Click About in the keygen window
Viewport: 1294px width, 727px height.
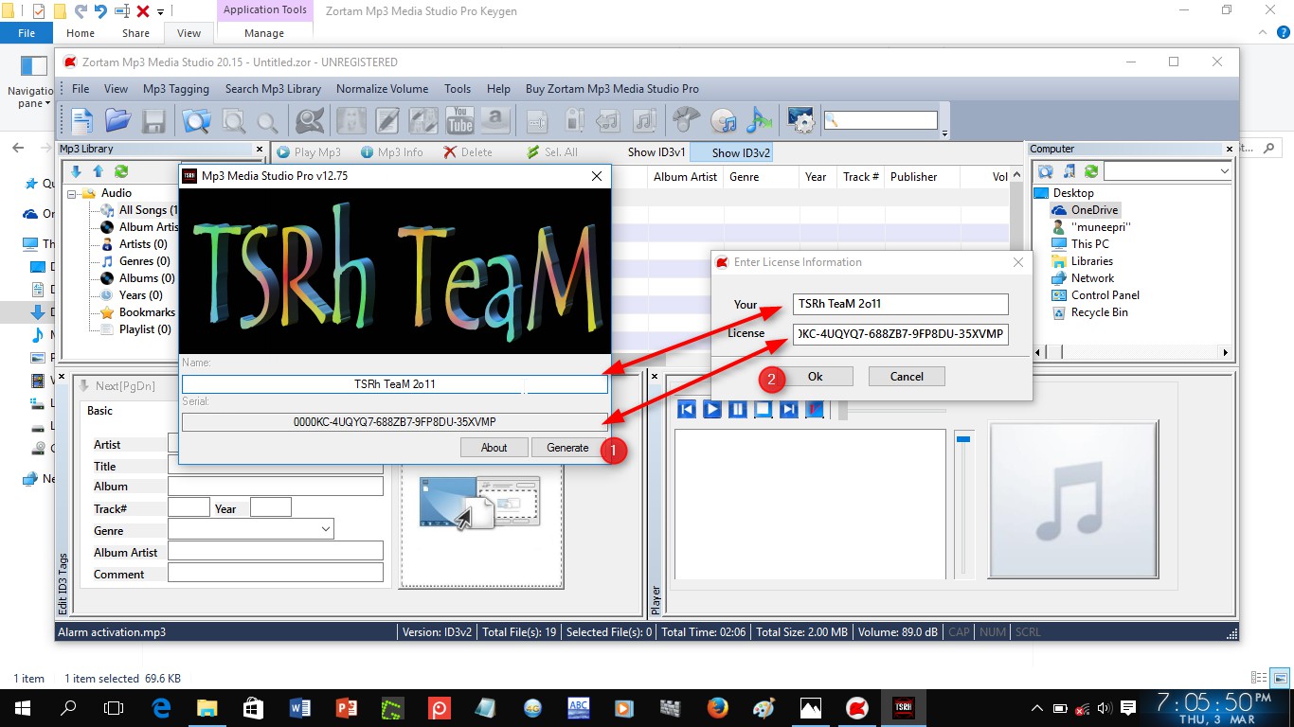[x=494, y=448]
